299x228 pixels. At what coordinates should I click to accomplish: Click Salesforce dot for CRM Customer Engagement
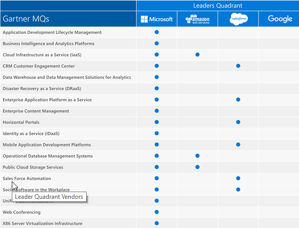click(x=238, y=66)
